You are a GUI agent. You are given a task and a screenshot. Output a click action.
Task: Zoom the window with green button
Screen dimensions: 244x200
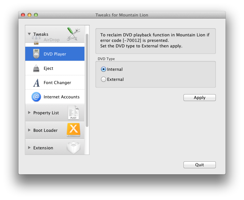36,15
